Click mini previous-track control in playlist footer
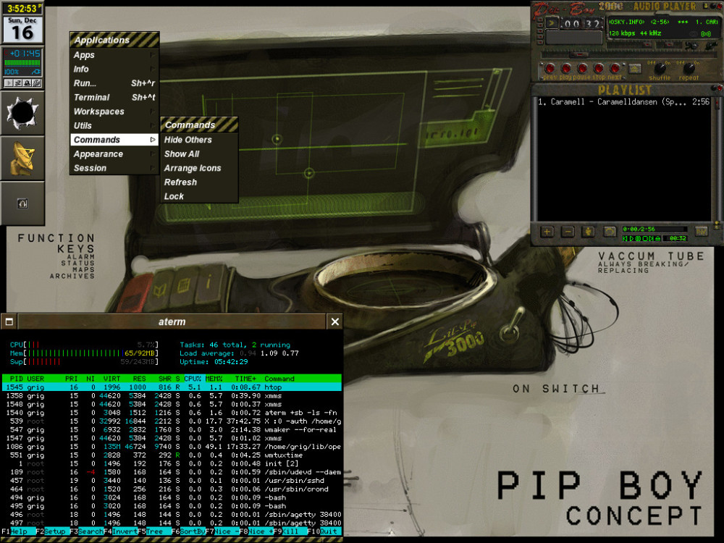724x543 pixels. (x=625, y=239)
